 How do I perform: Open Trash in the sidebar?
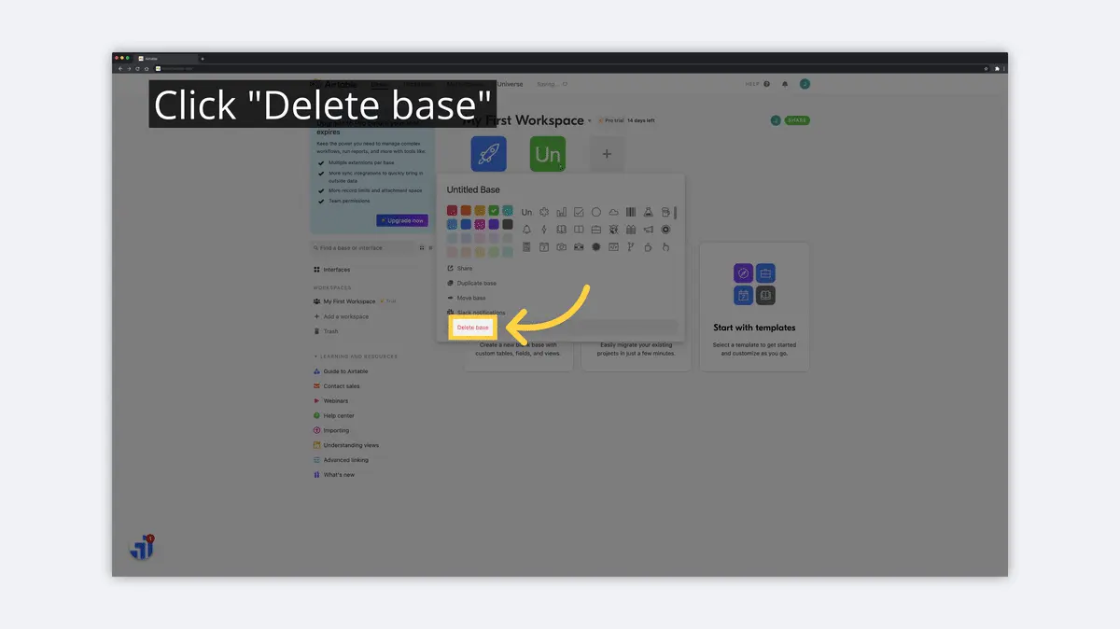click(x=326, y=331)
